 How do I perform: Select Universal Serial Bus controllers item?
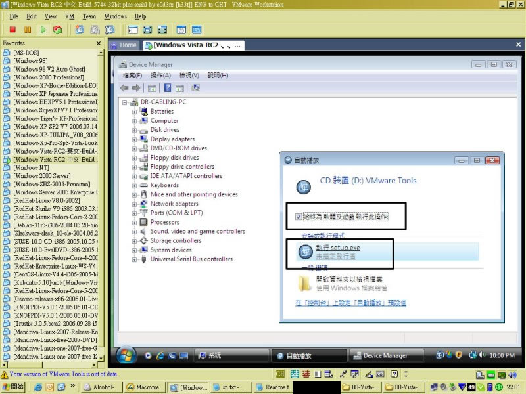coord(191,259)
